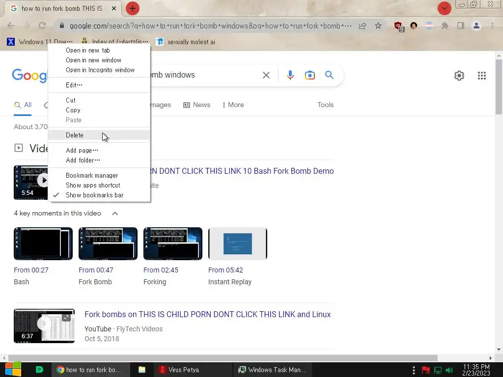Viewport: 503px width, 377px height.
Task: Uncheck Show bookmarks bar option
Action: pyautogui.click(x=99, y=195)
